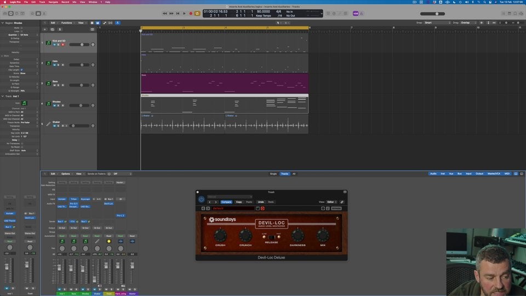Viewport: 526px width, 296px height.
Task: Flip the Devil-Loc Release slow/fast switch
Action: [x=271, y=237]
